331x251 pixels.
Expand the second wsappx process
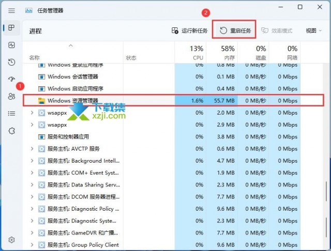click(32, 125)
